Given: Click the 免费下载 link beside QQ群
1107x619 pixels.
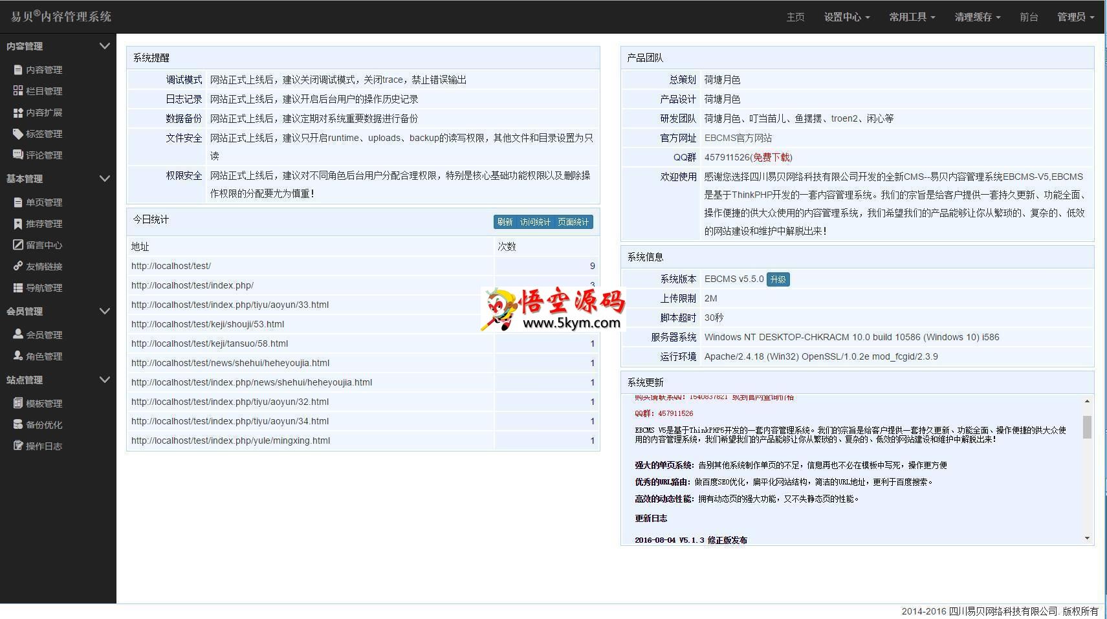Looking at the screenshot, I should coord(771,157).
